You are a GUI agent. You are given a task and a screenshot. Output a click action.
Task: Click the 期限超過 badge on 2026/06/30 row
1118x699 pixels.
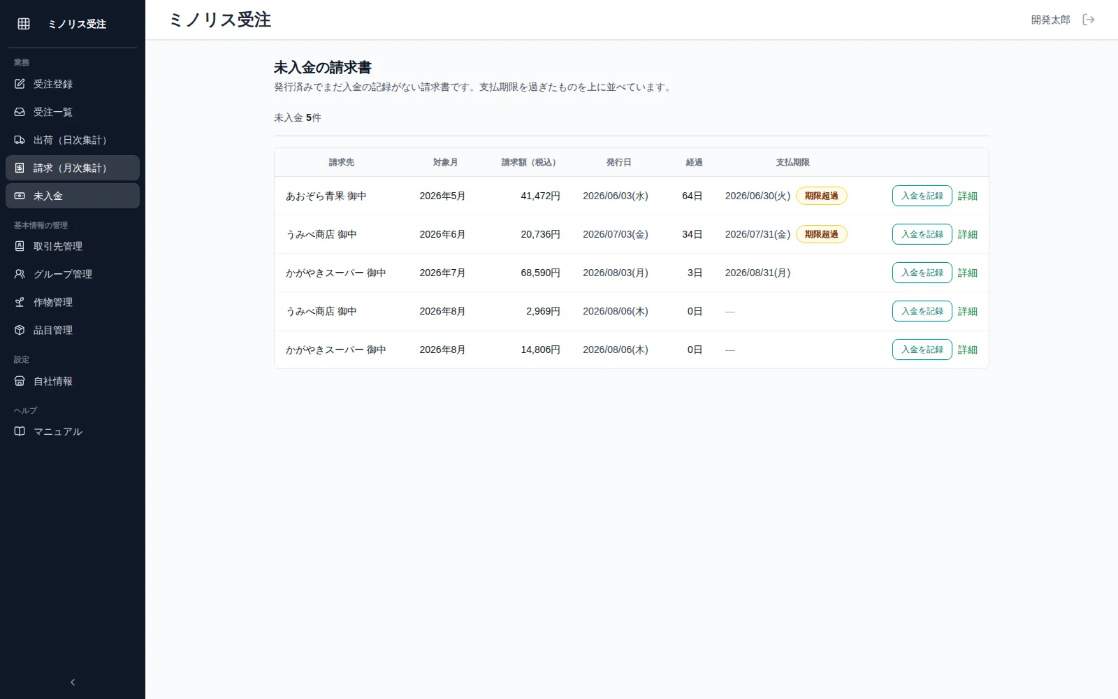(821, 196)
